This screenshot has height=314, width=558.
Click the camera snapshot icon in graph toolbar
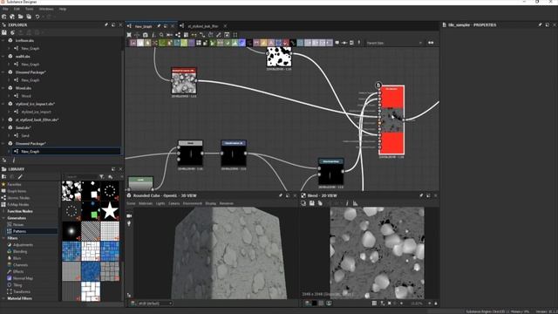tap(146, 35)
